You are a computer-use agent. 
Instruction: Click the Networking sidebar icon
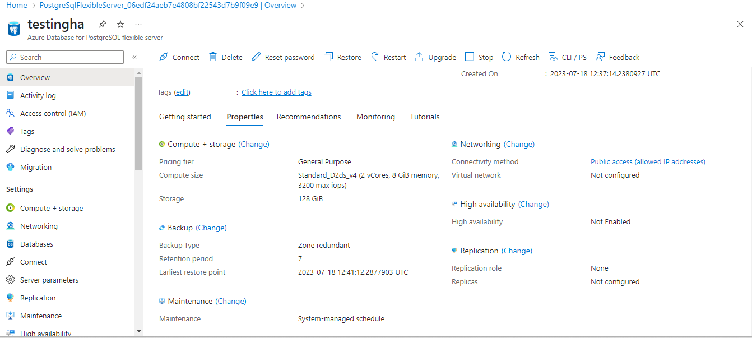click(10, 226)
